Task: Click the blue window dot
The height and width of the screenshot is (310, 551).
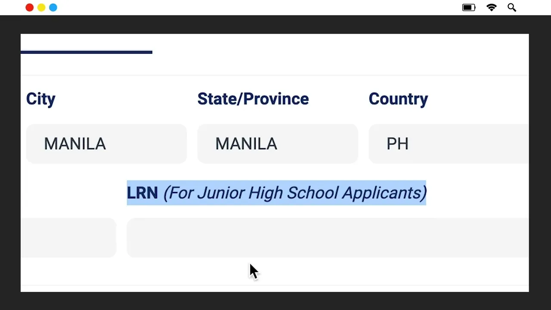Action: 53,7
